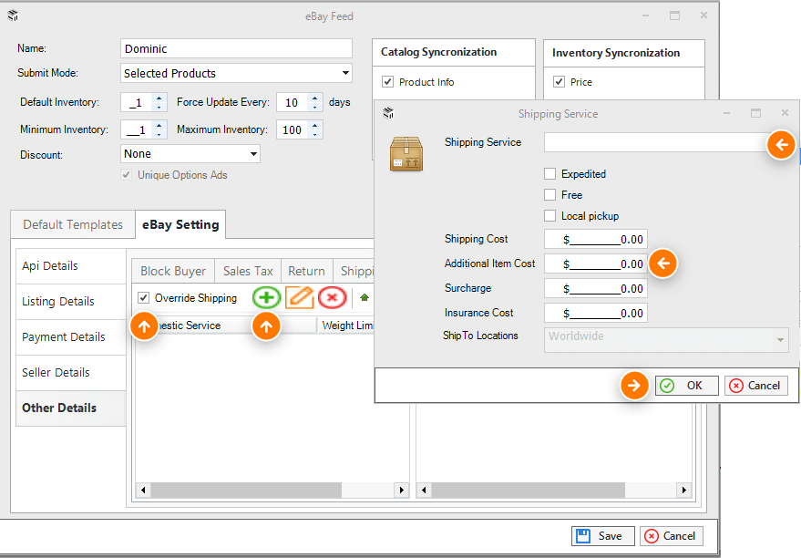Click the right grid horizontal scrollbar thumb
This screenshot has height=558, width=801.
tap(529, 490)
